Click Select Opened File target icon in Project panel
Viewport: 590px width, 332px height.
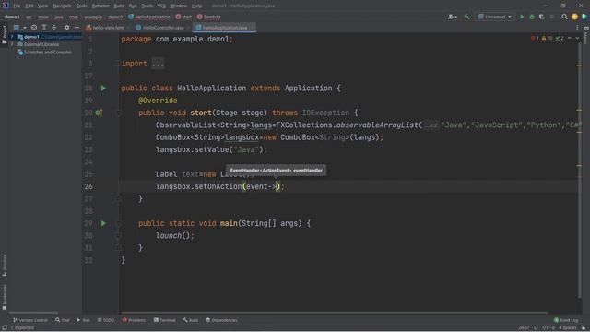(34, 28)
